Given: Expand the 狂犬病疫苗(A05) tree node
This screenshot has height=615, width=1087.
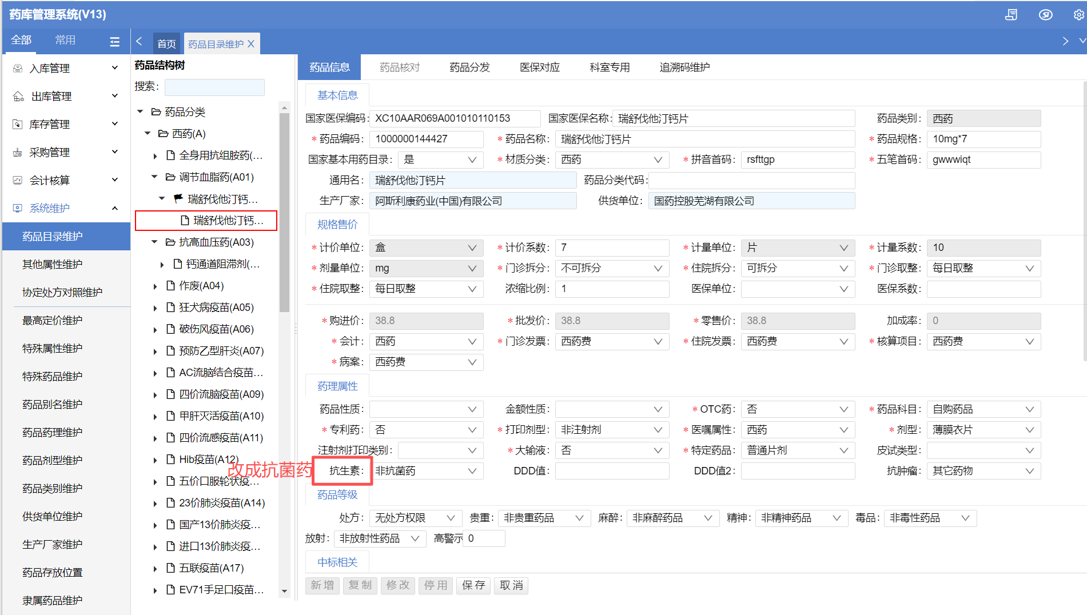Looking at the screenshot, I should [155, 308].
